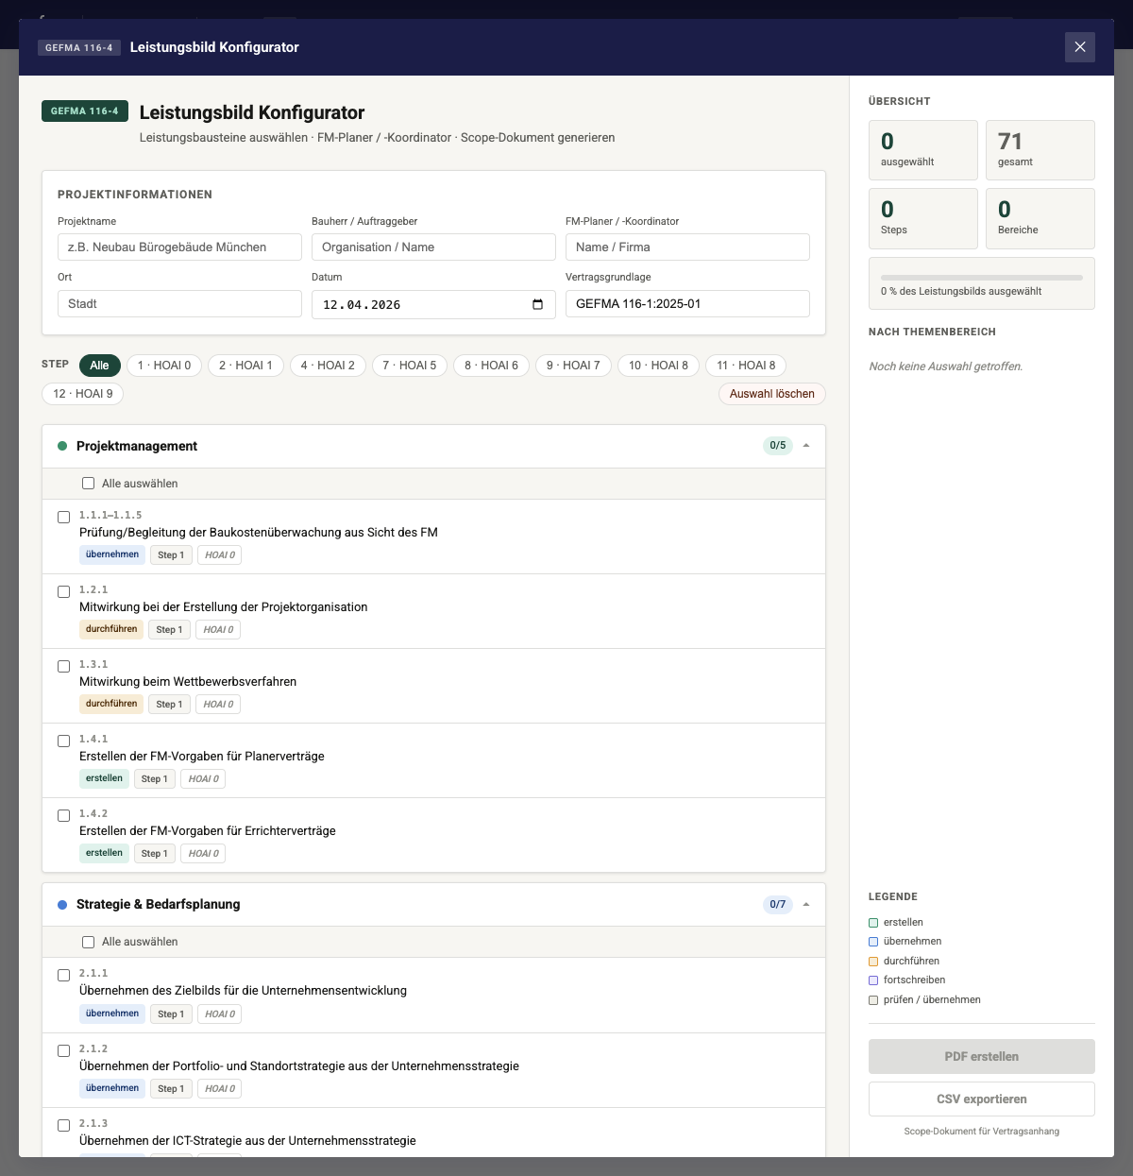Click the Leistungsbild progress bar
This screenshot has height=1176, width=1133.
[982, 278]
